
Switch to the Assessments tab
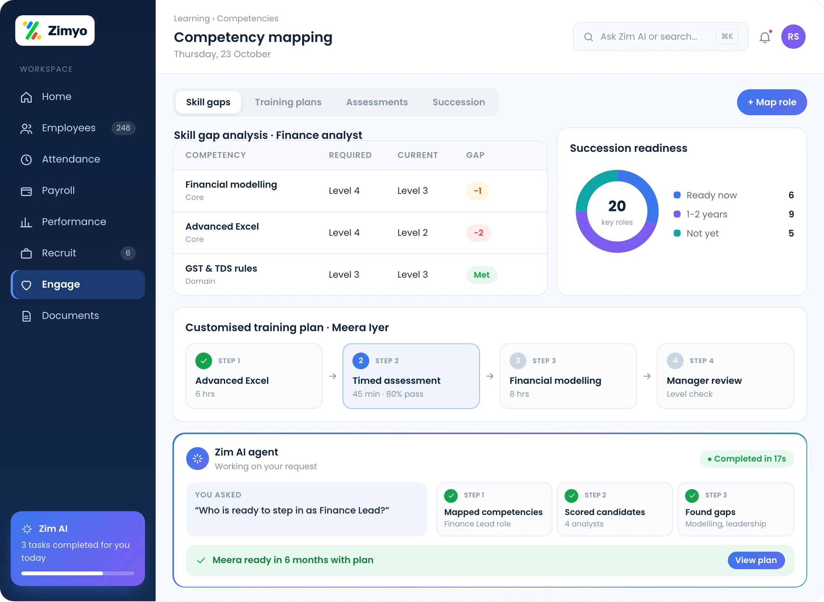377,102
